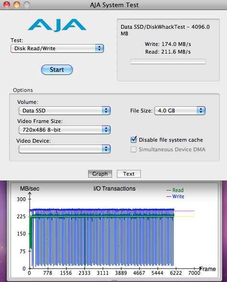Click the 2333 frame axis label
The image size is (227, 282).
(84, 273)
